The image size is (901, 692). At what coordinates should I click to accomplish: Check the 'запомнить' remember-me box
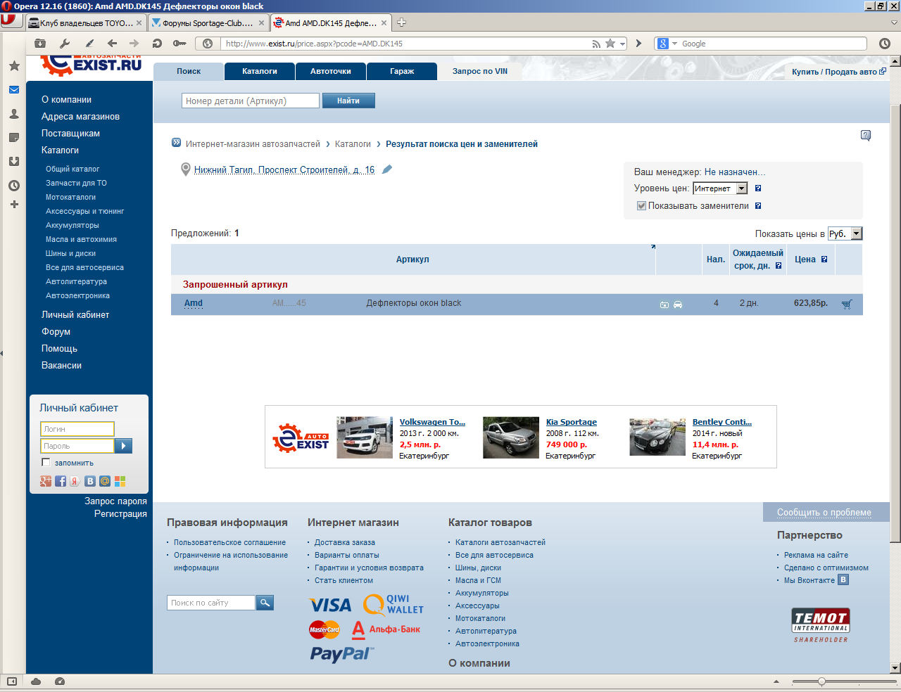click(x=46, y=463)
